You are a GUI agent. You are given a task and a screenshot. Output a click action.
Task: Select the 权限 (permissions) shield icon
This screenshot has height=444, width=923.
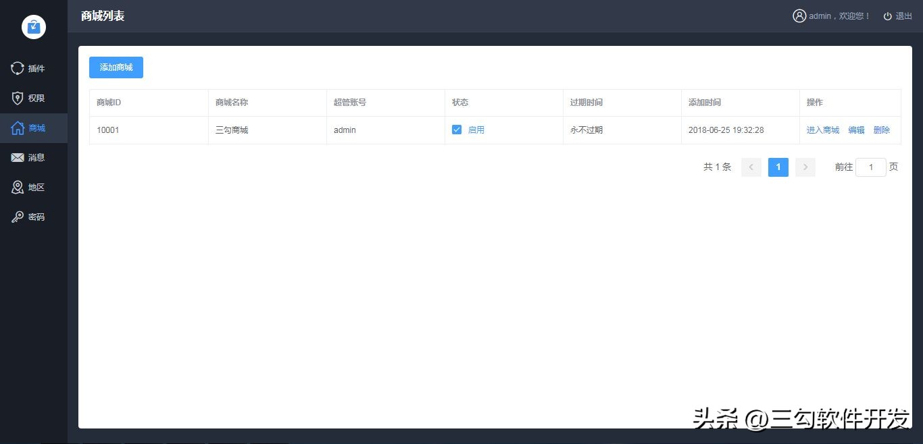[17, 98]
